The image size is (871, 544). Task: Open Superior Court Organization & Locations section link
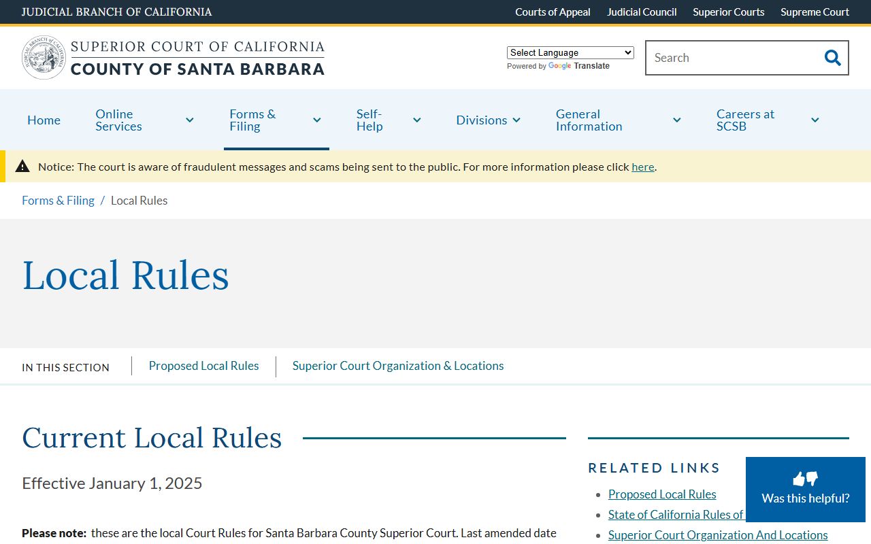[x=398, y=366]
